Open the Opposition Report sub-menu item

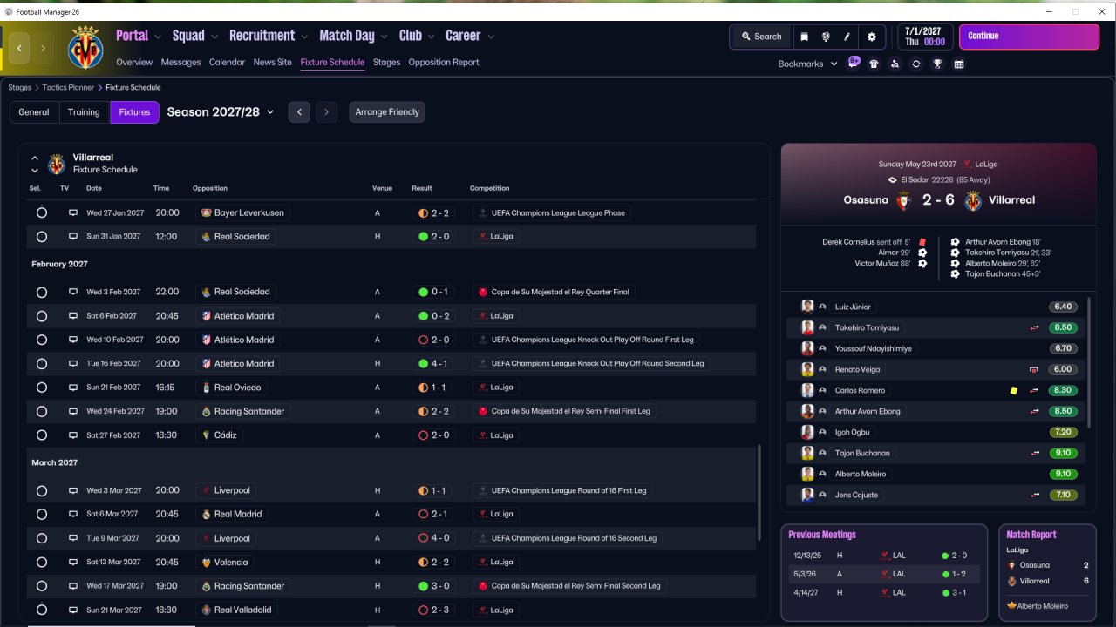coord(444,63)
